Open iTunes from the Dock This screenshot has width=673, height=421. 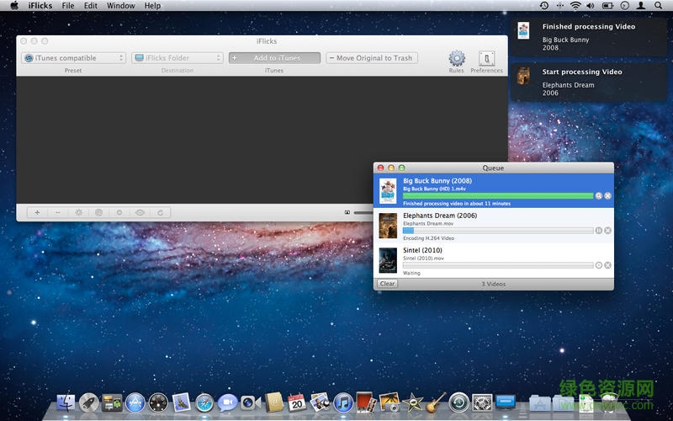(342, 402)
